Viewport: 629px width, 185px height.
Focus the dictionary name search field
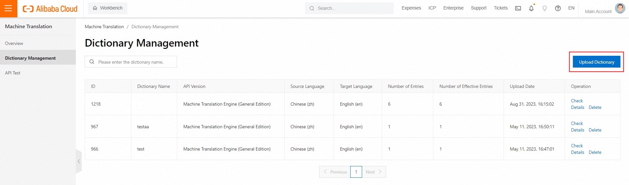[135, 62]
